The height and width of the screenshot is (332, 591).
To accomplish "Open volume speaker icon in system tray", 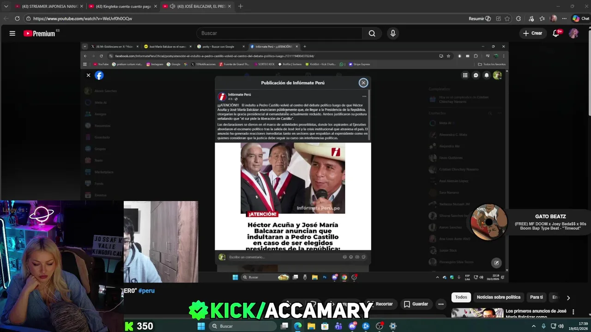I will (x=561, y=326).
